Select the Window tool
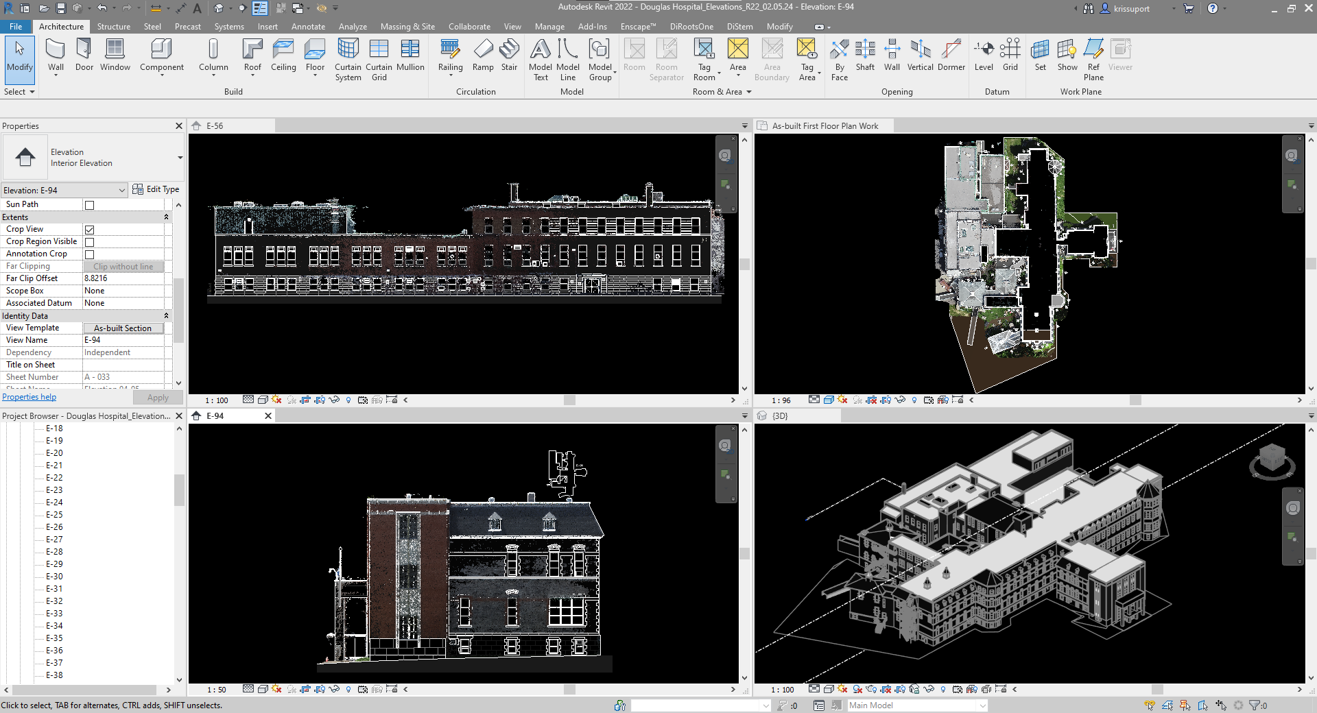The height and width of the screenshot is (713, 1317). [x=115, y=55]
